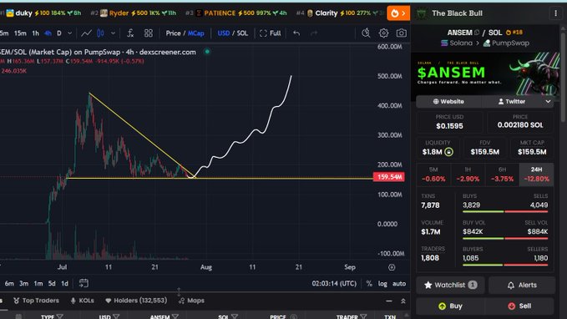The height and width of the screenshot is (319, 567).
Task: Open chart settings gear
Action: [383, 33]
